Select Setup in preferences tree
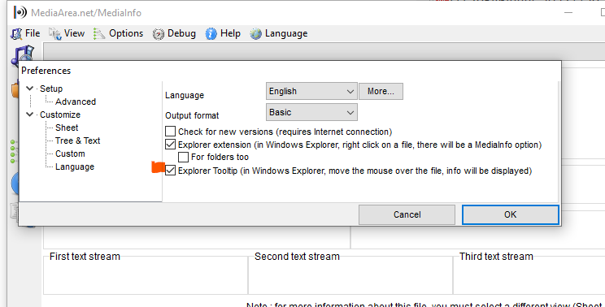 point(51,89)
